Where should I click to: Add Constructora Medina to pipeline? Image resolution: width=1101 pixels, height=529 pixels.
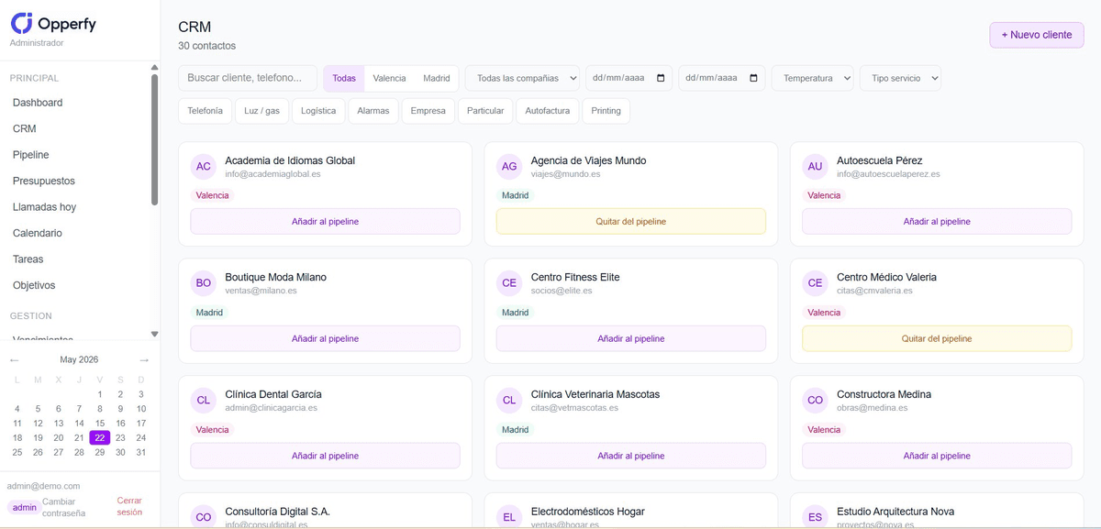click(936, 456)
